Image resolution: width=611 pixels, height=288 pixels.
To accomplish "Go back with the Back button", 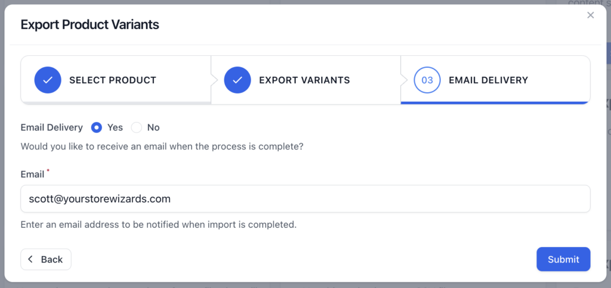I will [x=46, y=259].
